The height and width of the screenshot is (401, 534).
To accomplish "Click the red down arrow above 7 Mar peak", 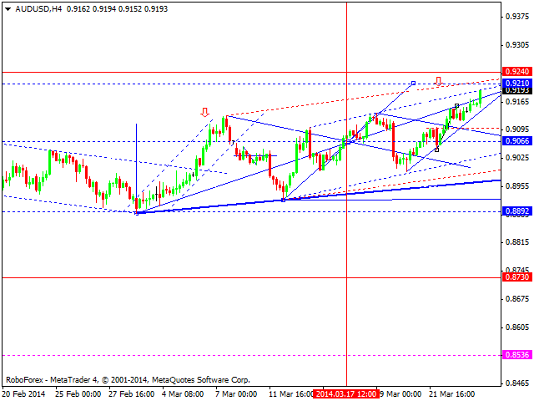I will pyautogui.click(x=204, y=111).
